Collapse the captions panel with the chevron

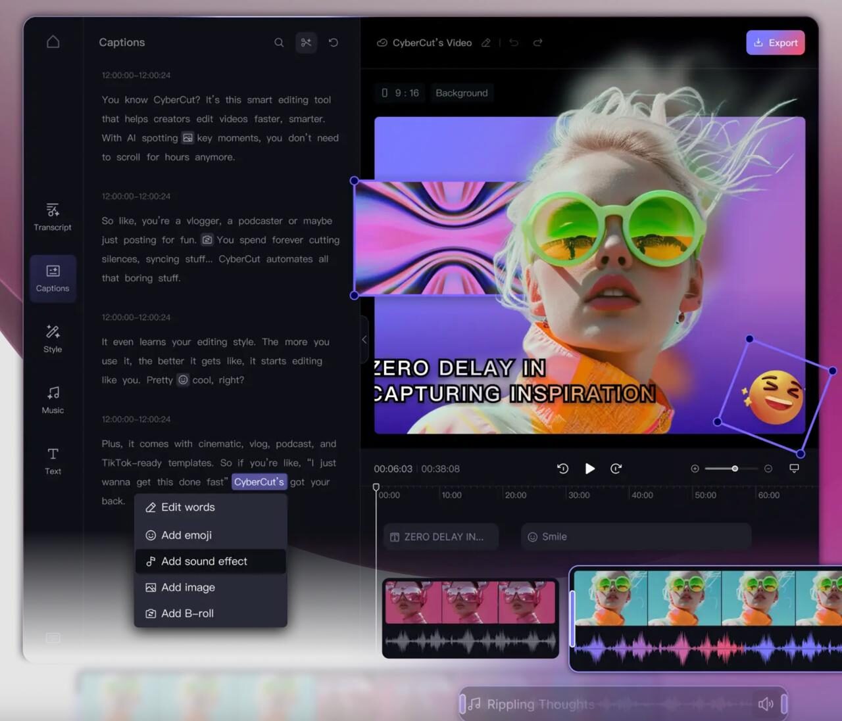coord(364,340)
